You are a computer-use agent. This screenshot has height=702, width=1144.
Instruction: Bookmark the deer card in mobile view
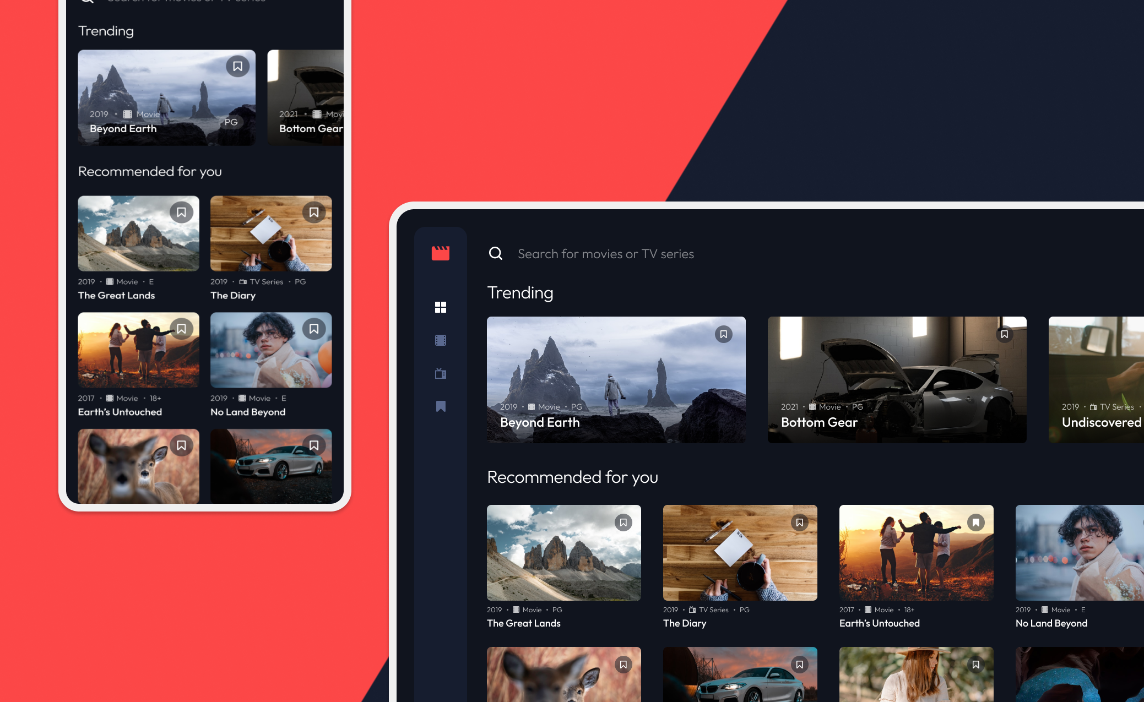pyautogui.click(x=181, y=445)
